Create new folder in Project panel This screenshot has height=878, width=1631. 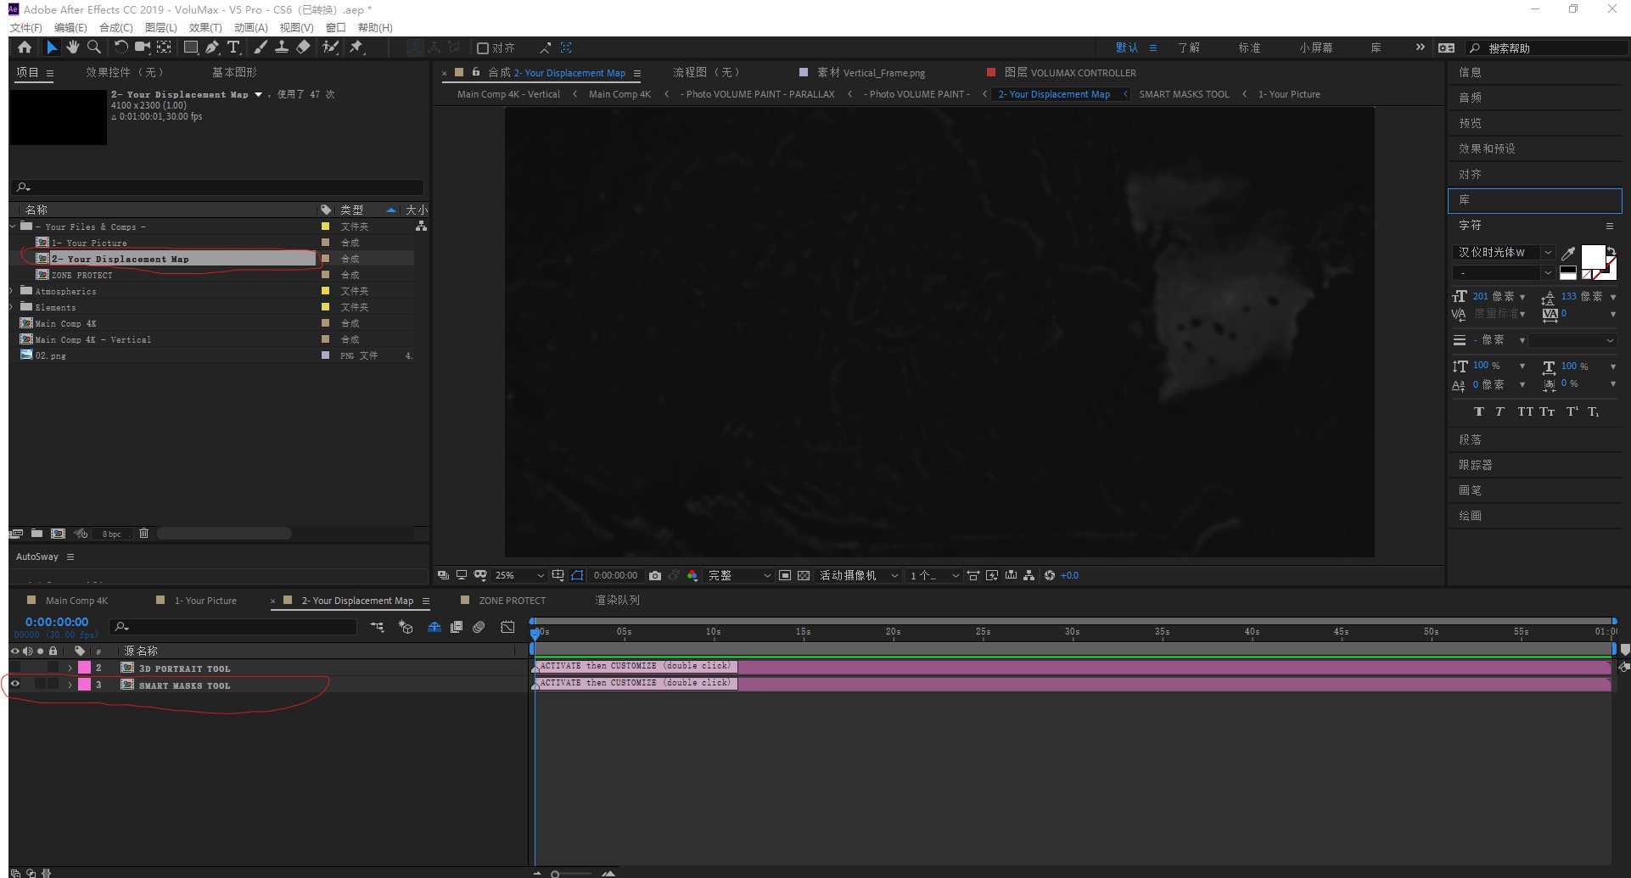[x=36, y=534]
